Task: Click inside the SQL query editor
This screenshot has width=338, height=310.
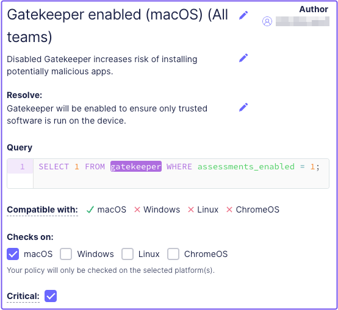Action: [181, 174]
